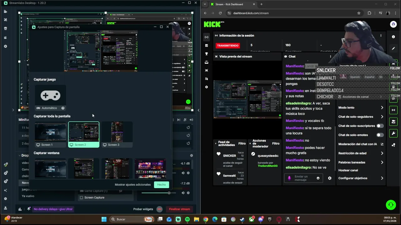
Task: Expand Restricción de edad settings
Action: [x=382, y=153]
